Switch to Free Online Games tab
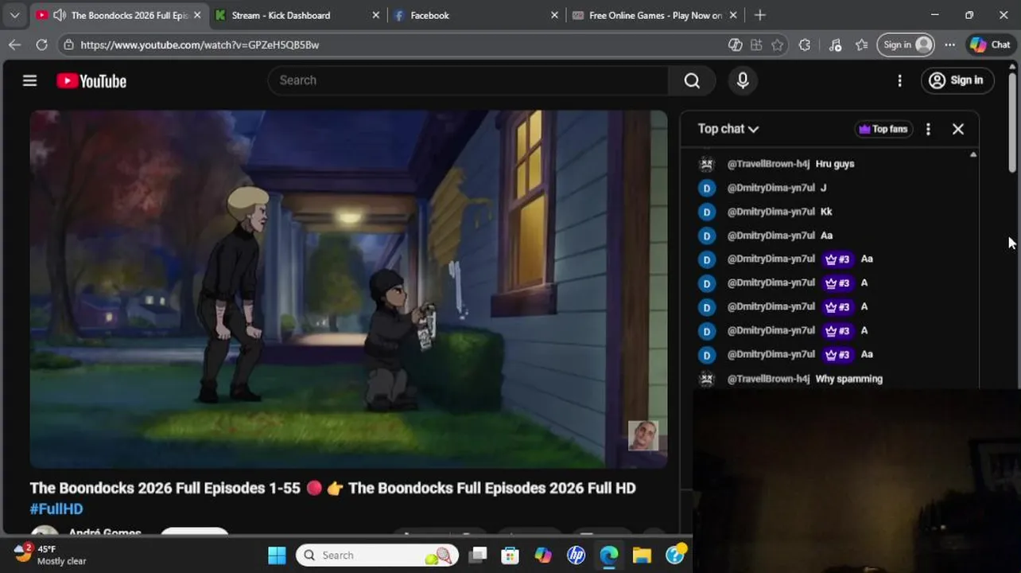Screen dimensions: 1021x573 tap(654, 15)
